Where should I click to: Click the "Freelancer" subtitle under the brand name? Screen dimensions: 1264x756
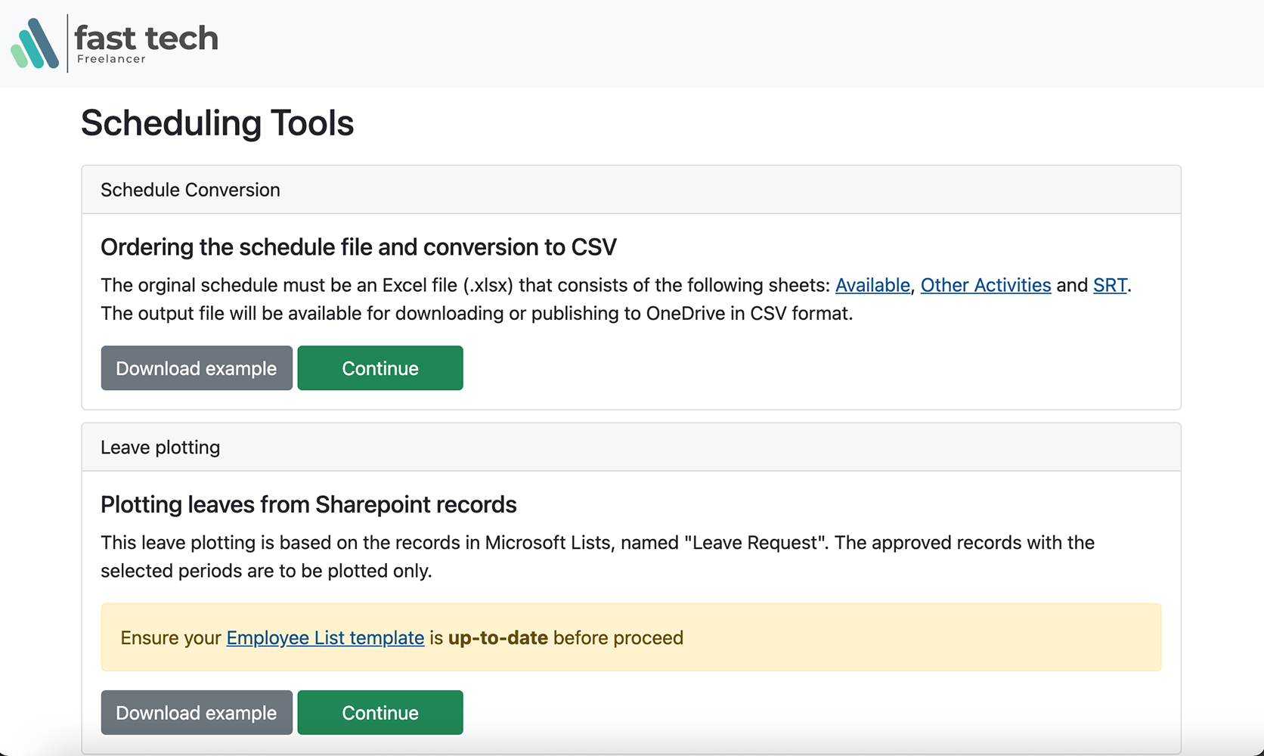[111, 60]
